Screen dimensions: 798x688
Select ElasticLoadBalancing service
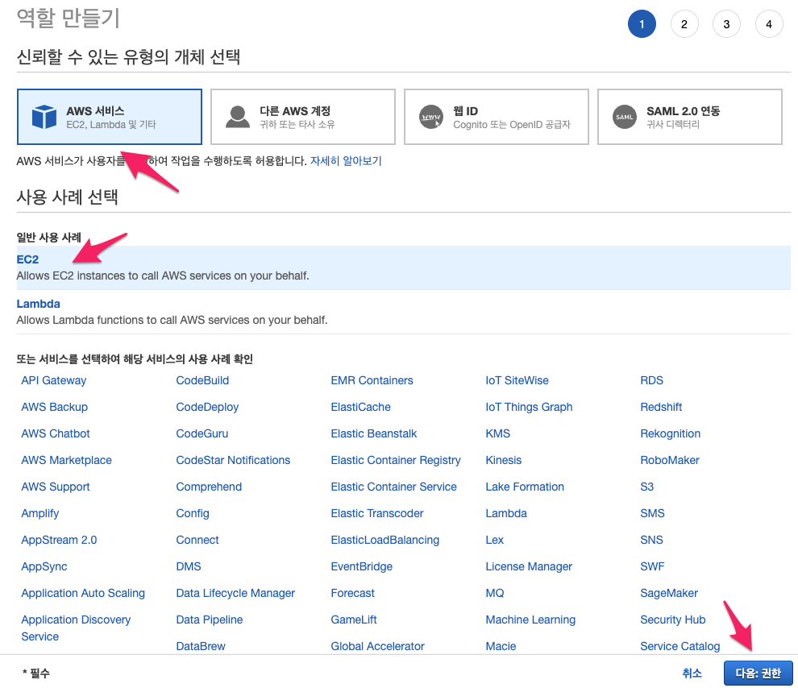[384, 540]
